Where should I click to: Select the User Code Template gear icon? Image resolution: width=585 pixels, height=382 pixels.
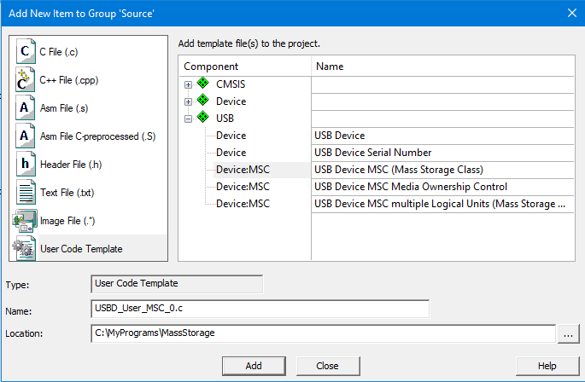(x=24, y=249)
